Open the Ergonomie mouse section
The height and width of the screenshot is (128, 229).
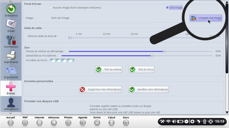click(11, 73)
